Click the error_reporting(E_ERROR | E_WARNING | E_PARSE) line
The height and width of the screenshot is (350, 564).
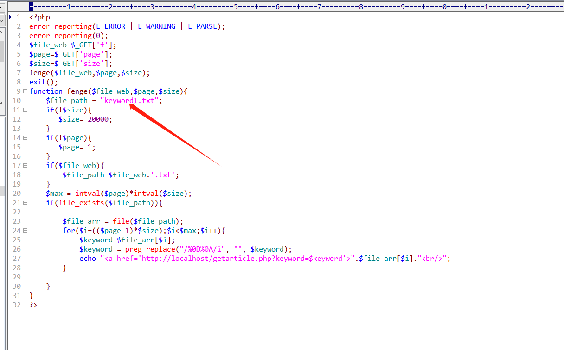pyautogui.click(x=127, y=26)
